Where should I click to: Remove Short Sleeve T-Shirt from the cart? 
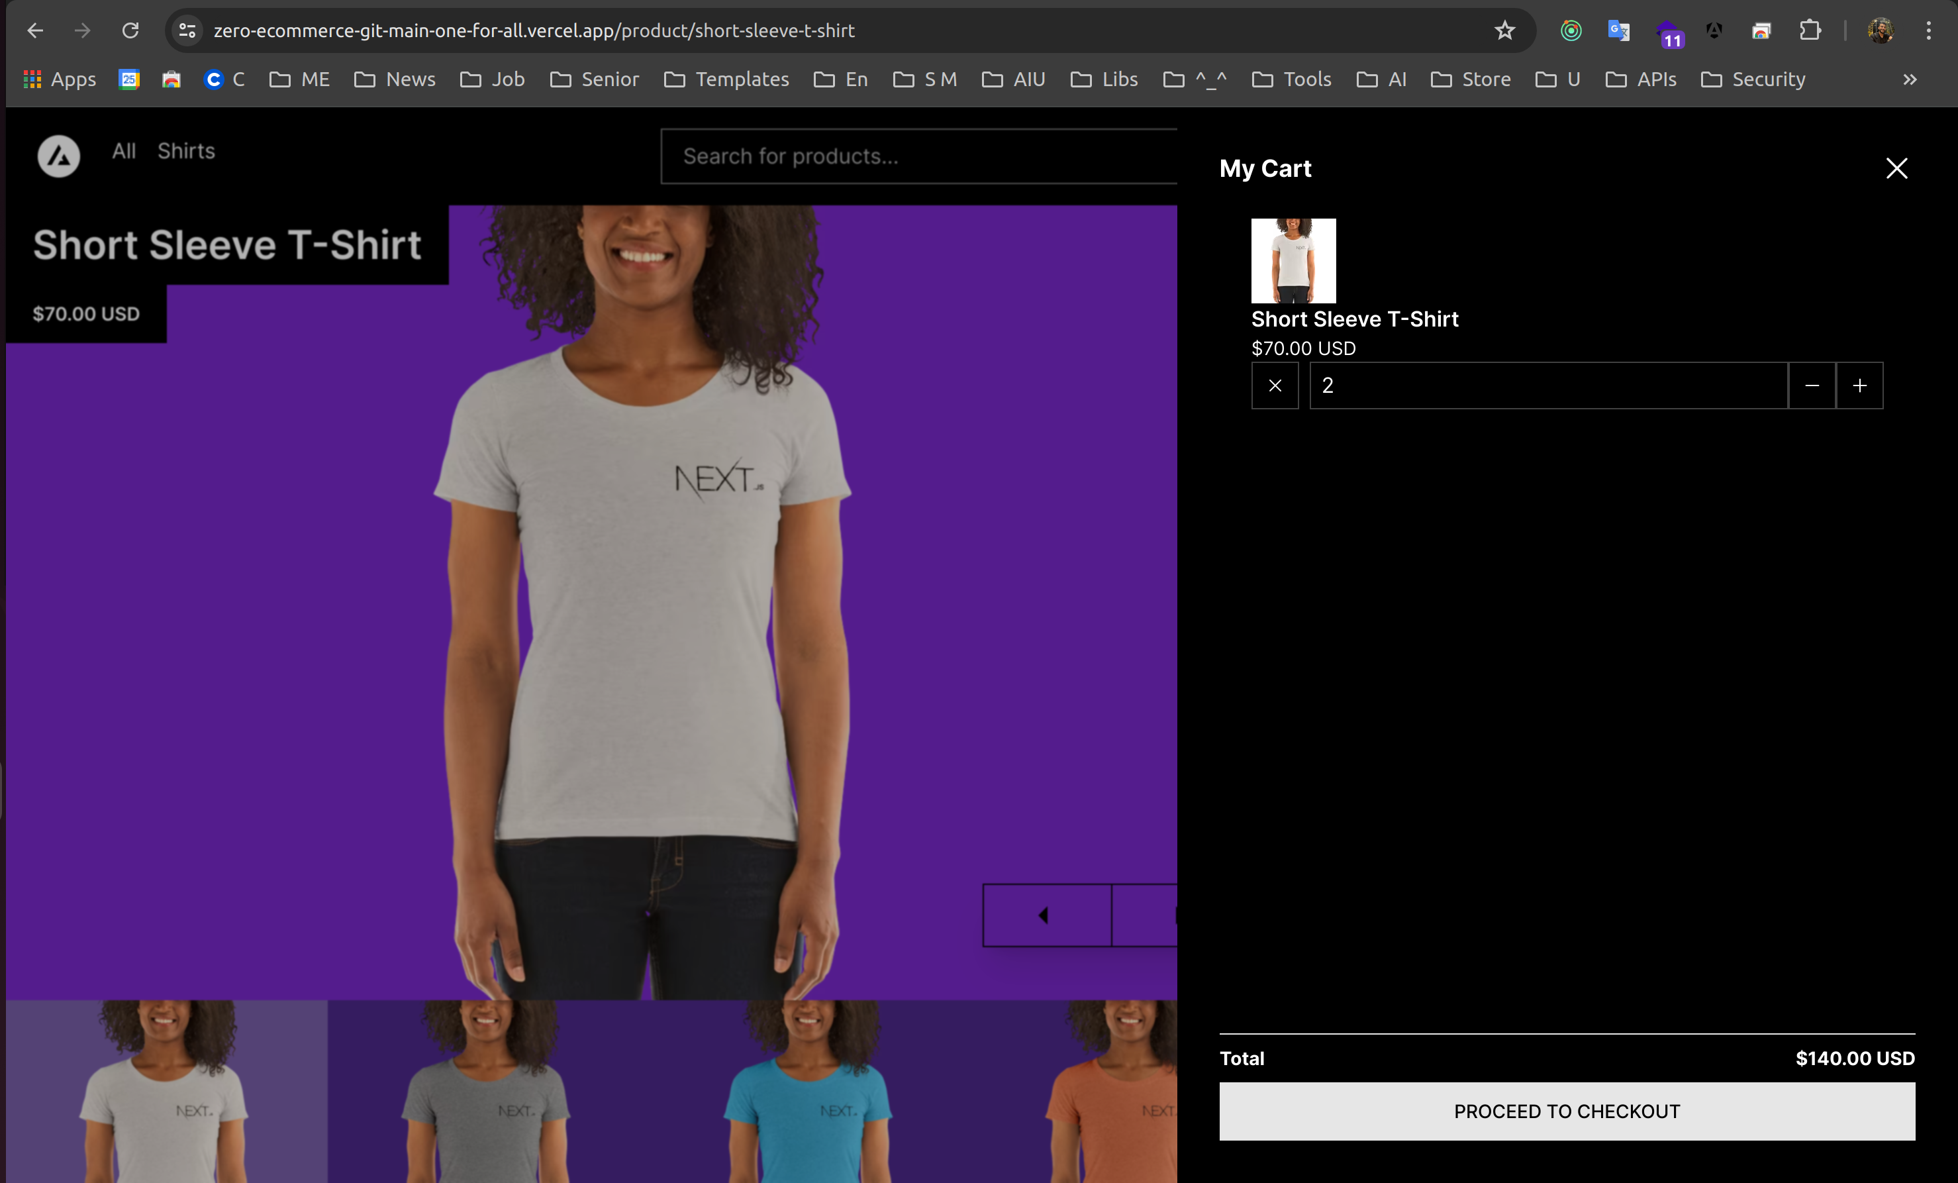pos(1275,386)
